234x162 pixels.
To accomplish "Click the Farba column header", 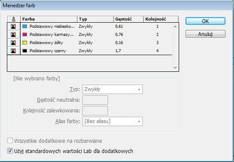I will [49, 19].
